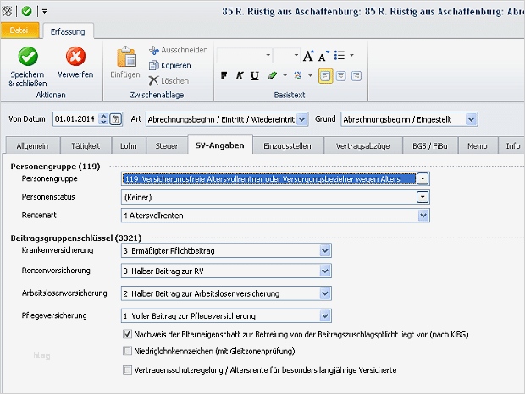525x394 pixels.
Task: Open quick access toolbar customize arrow
Action: 45,12
